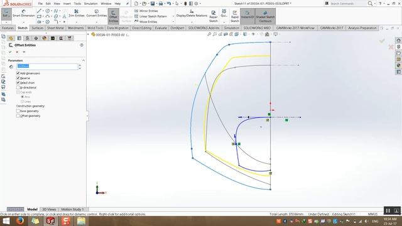Image resolution: width=402 pixels, height=226 pixels.
Task: Increase offset distance with spinner up arrow
Action: (80, 65)
